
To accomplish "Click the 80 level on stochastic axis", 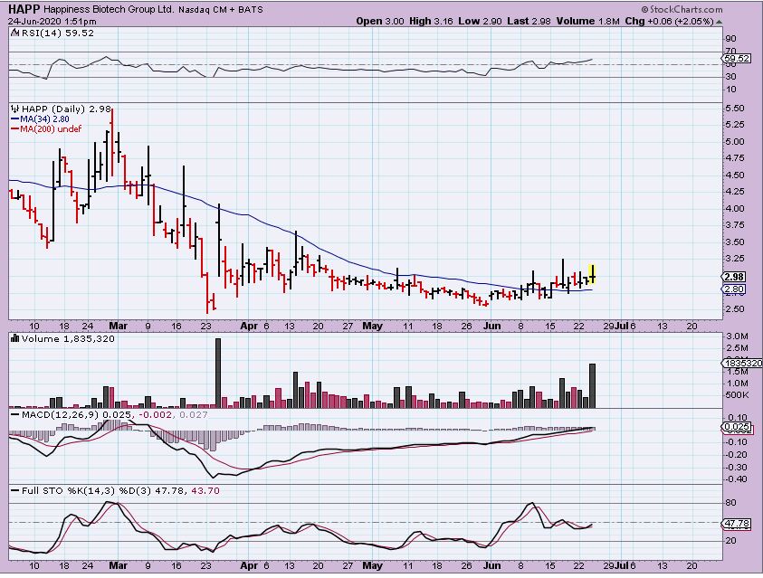I will 730,503.
